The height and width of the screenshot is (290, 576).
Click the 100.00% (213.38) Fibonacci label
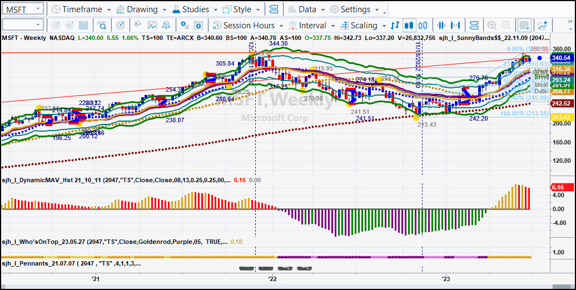[x=525, y=113]
